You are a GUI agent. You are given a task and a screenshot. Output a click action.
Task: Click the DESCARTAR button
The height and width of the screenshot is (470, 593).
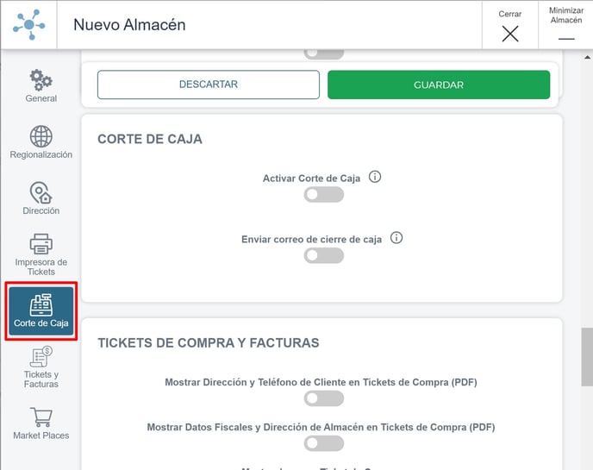tap(209, 85)
